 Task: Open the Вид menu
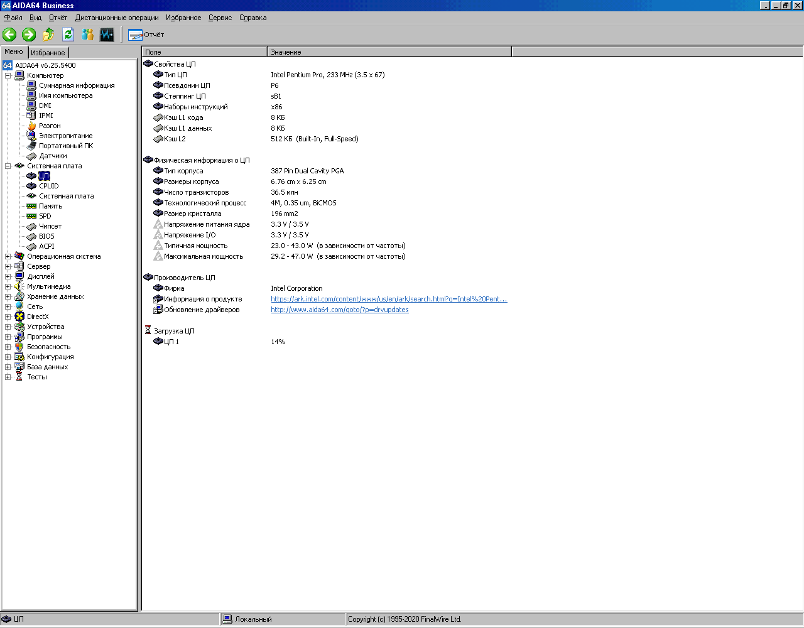tap(35, 18)
